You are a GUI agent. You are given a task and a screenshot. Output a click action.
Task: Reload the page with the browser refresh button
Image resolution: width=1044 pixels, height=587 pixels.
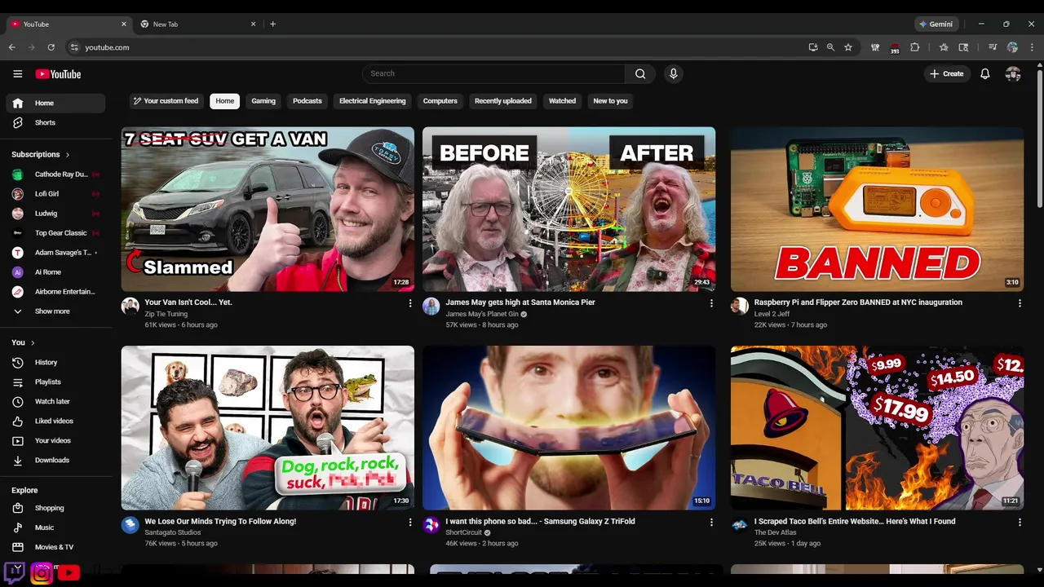(x=51, y=47)
